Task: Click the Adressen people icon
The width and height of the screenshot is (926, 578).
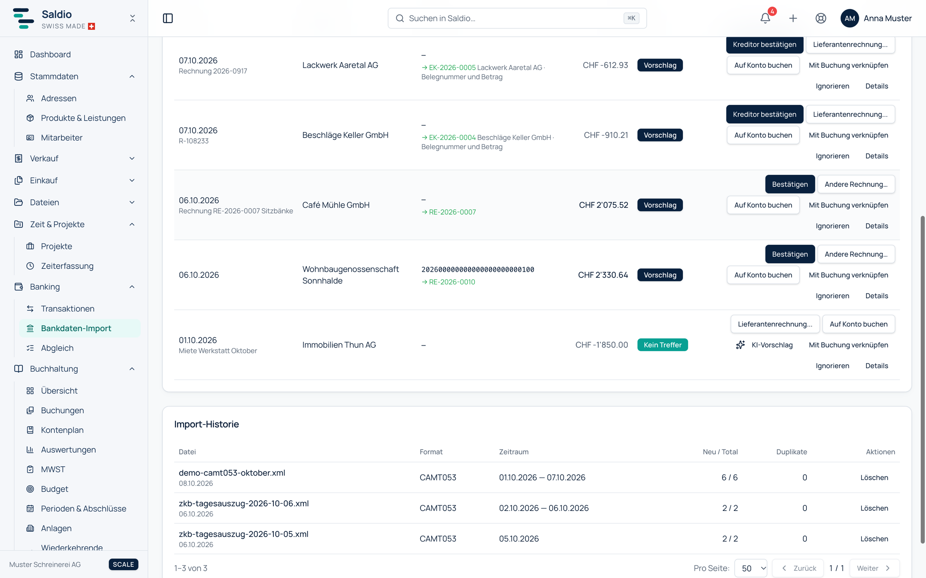Action: tap(30, 98)
